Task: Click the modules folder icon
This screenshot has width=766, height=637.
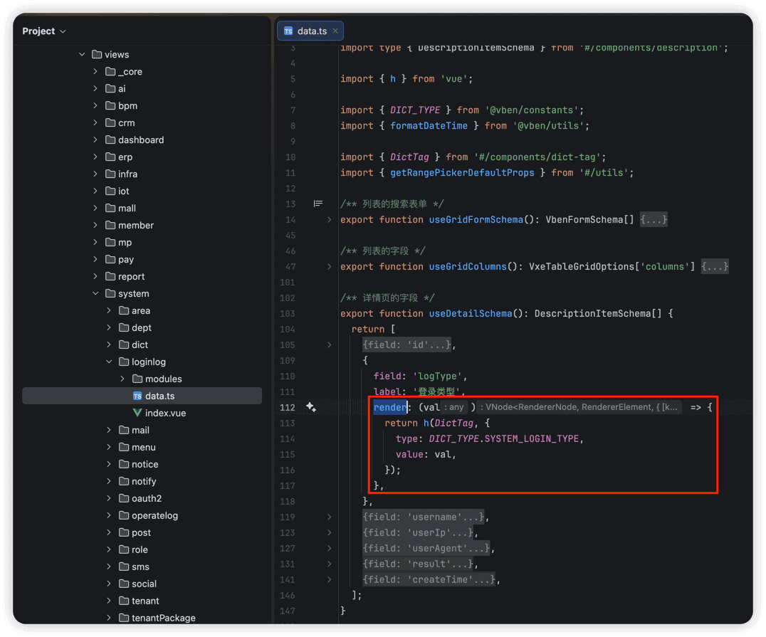Action: coord(138,379)
